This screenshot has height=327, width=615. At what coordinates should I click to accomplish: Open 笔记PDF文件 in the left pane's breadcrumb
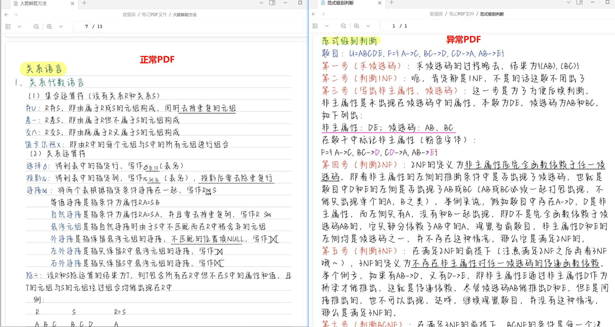(154, 15)
